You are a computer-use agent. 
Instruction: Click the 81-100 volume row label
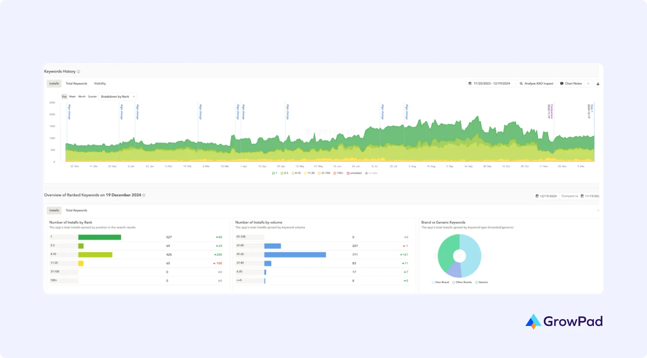241,237
